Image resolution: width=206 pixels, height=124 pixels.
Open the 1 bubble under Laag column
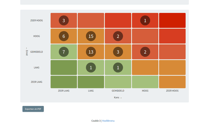[x=91, y=67]
